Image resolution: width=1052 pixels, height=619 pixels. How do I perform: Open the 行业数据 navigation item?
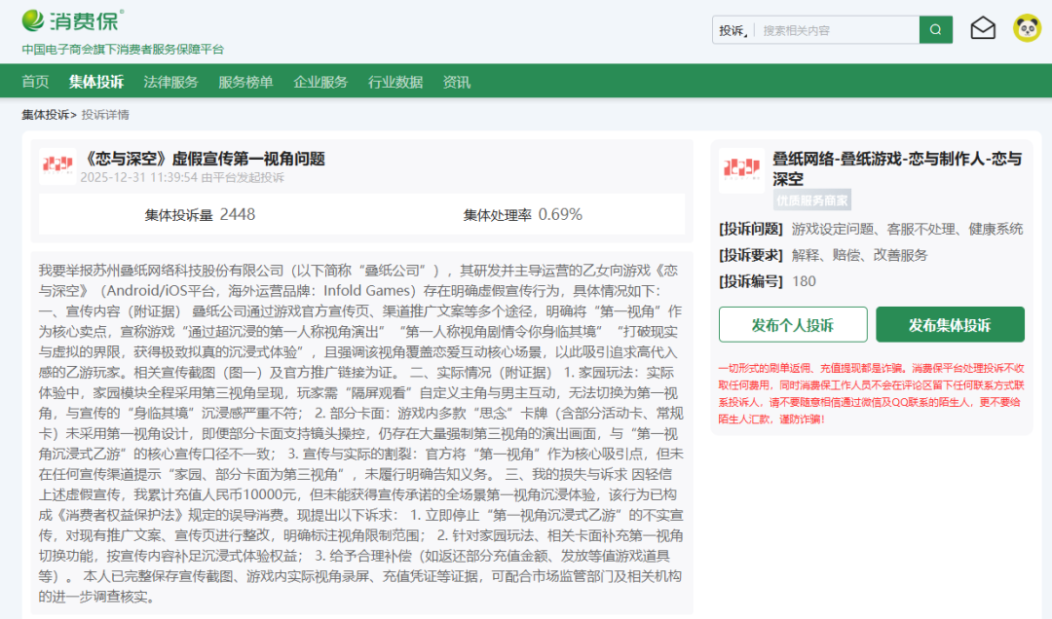[x=395, y=82]
